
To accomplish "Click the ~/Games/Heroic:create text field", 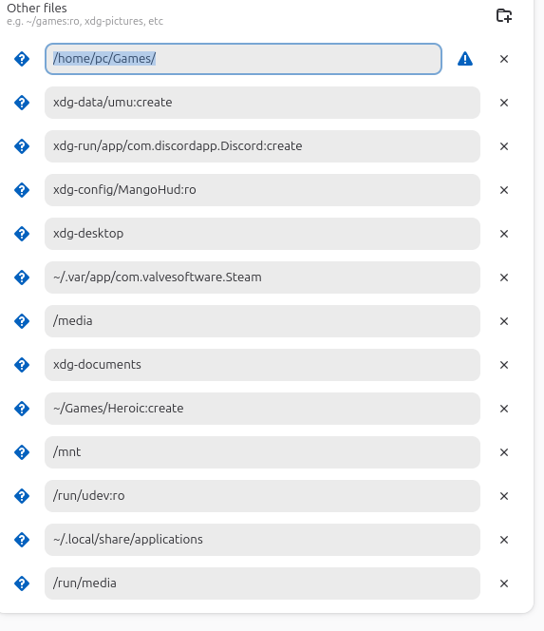I will [262, 409].
